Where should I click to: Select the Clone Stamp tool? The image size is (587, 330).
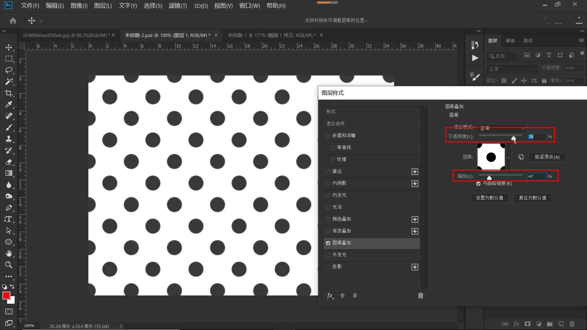point(9,139)
